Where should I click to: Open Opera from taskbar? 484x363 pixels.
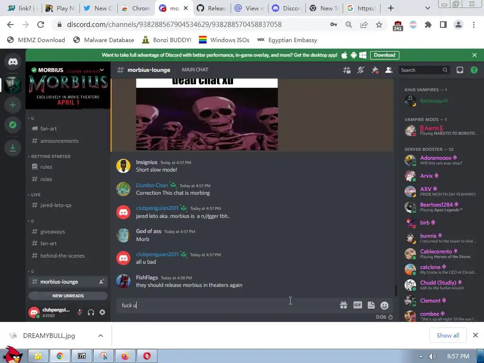147,356
